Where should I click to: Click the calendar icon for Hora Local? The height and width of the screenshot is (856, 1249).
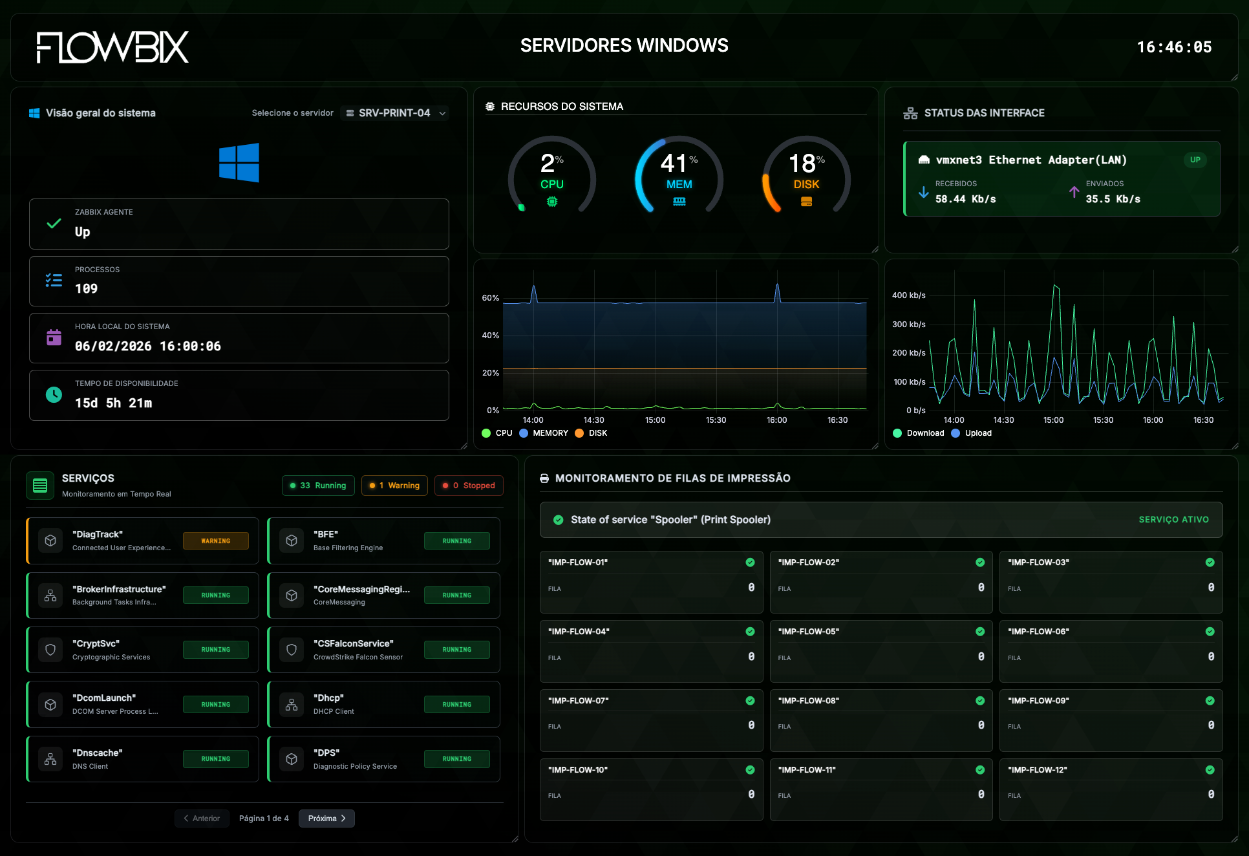pyautogui.click(x=54, y=337)
